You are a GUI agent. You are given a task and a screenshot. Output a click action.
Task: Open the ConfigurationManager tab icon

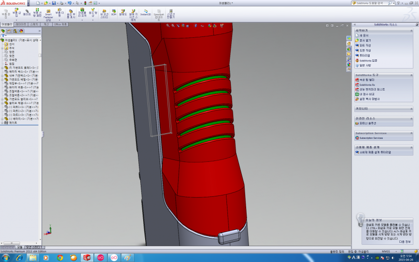(15, 31)
